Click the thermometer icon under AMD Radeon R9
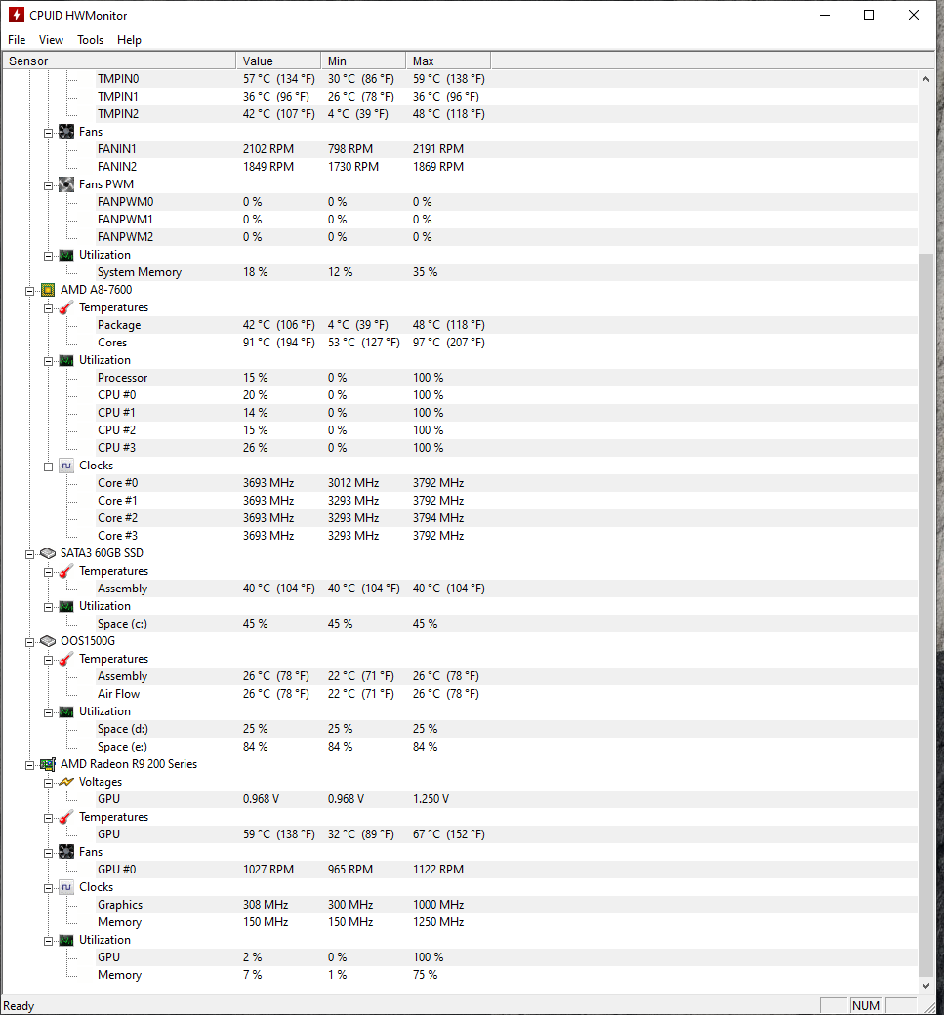 coord(66,817)
